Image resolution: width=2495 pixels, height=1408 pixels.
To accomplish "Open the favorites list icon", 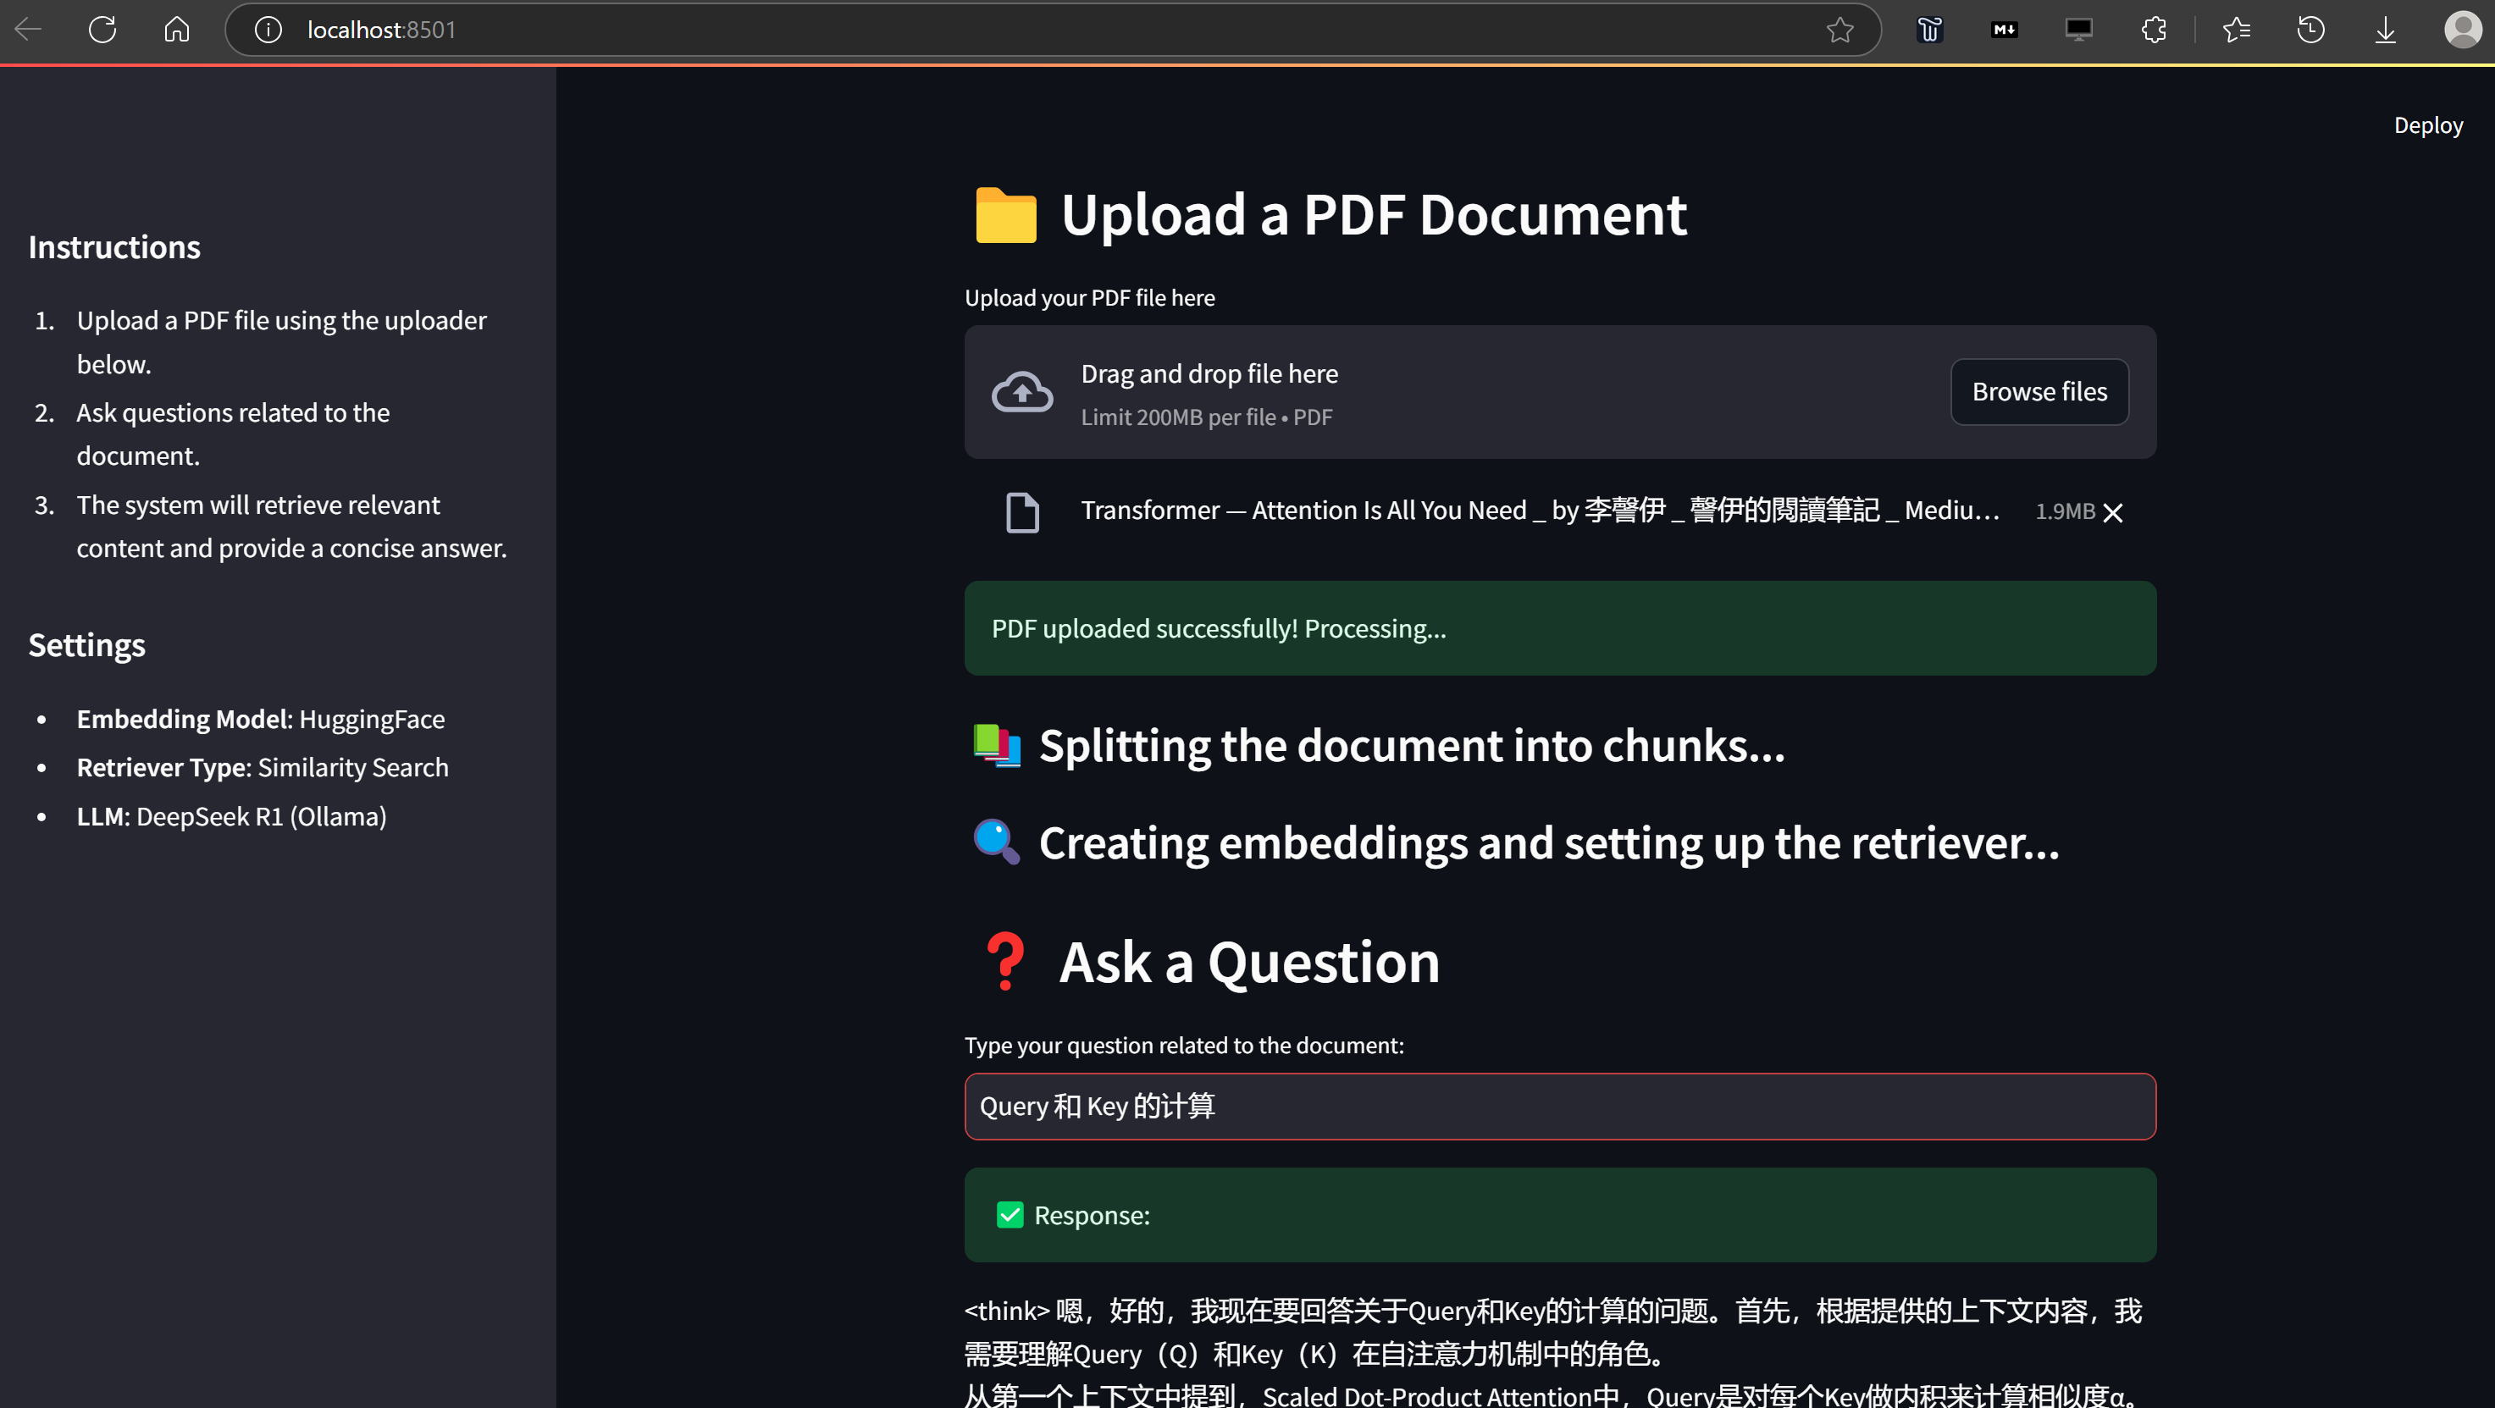I will 2237,30.
